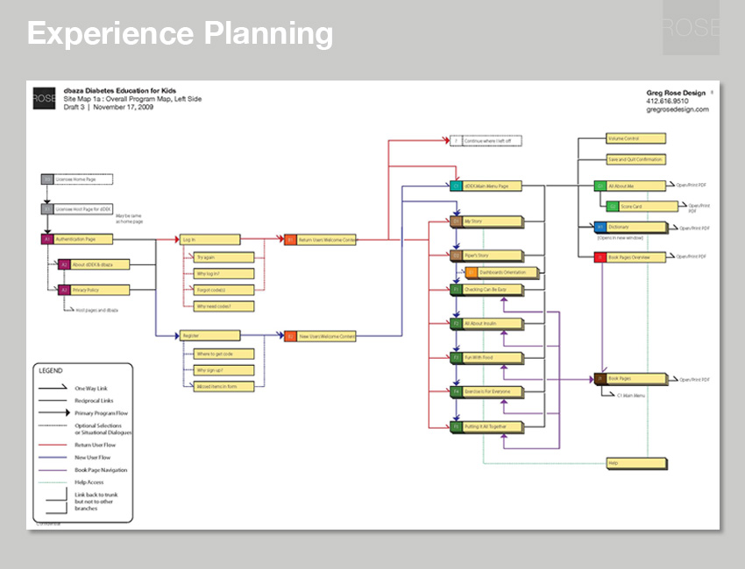Choose the Forgot code(s) box
Image resolution: width=745 pixels, height=569 pixels.
click(223, 290)
